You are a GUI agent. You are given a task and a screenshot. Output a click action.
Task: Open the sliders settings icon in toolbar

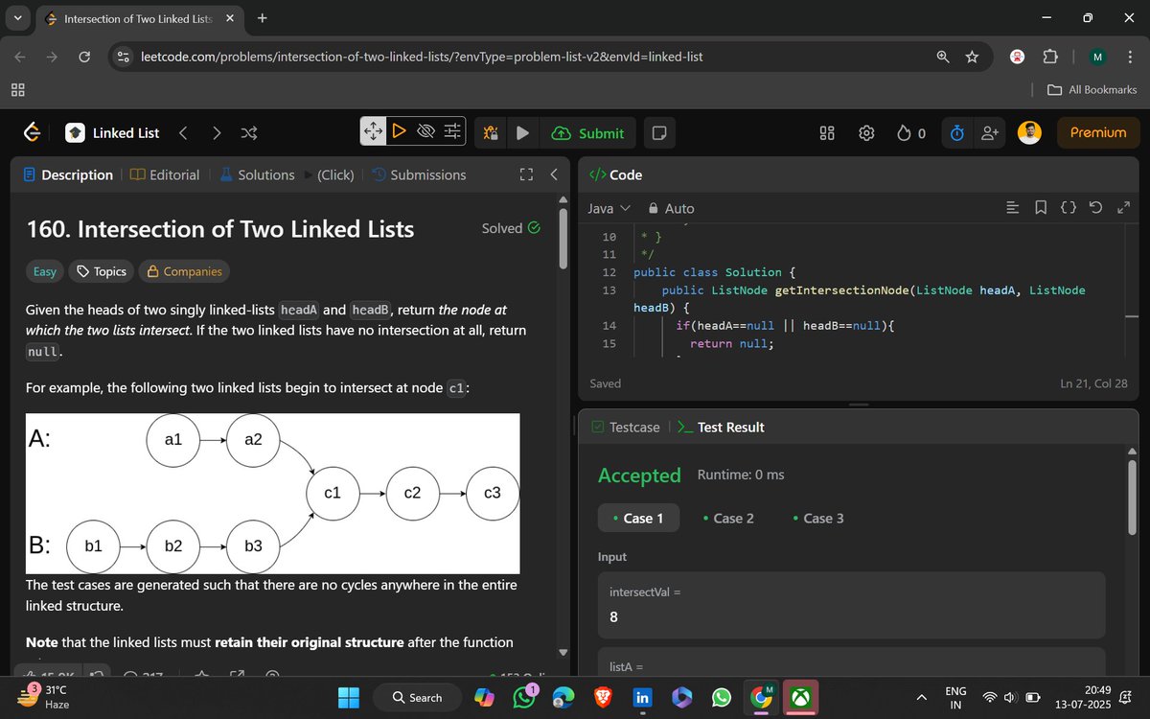click(453, 131)
